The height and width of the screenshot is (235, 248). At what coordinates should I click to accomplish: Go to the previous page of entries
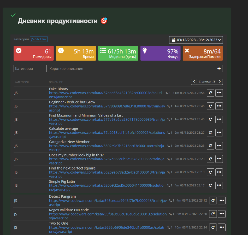pyautogui.click(x=194, y=82)
